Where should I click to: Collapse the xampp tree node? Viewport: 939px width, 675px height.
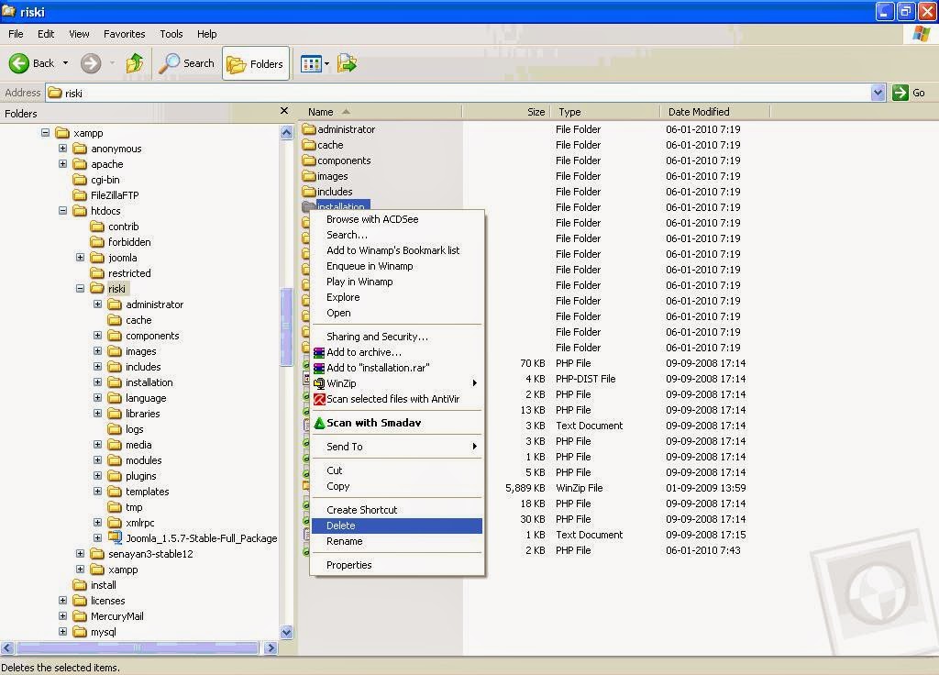[45, 132]
